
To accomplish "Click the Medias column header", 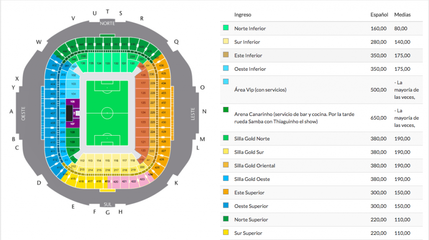I will click(x=402, y=15).
